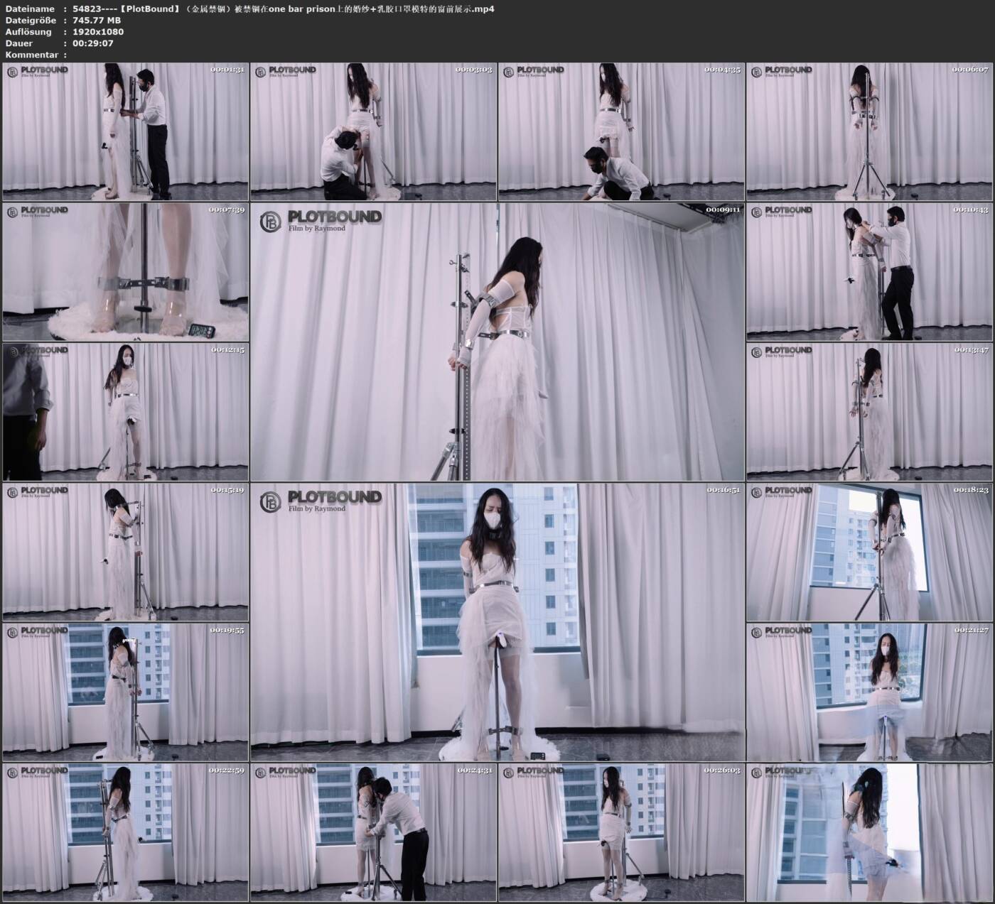995x904 pixels.
Task: Click the PlotBound logo in the 00:09:11 frame
Action: (321, 221)
